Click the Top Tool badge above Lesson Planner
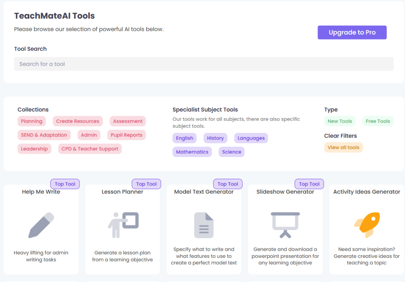This screenshot has height=282, width=405. tap(146, 184)
